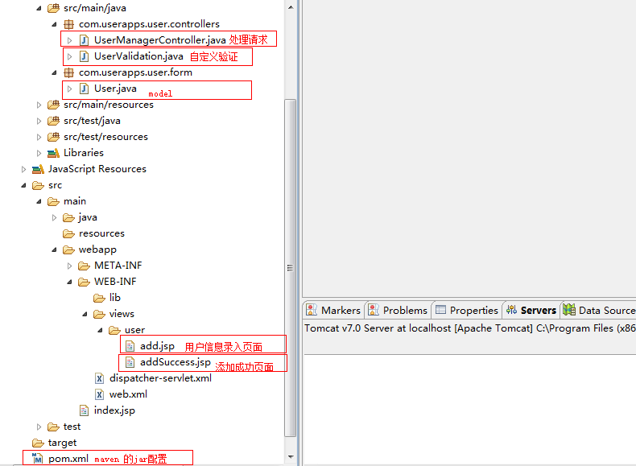
Task: Collapse the user folder
Action: coord(100,330)
